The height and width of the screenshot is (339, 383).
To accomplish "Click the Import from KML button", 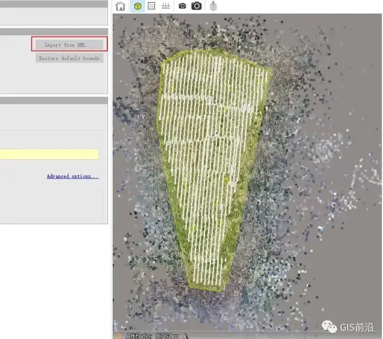I will [69, 45].
